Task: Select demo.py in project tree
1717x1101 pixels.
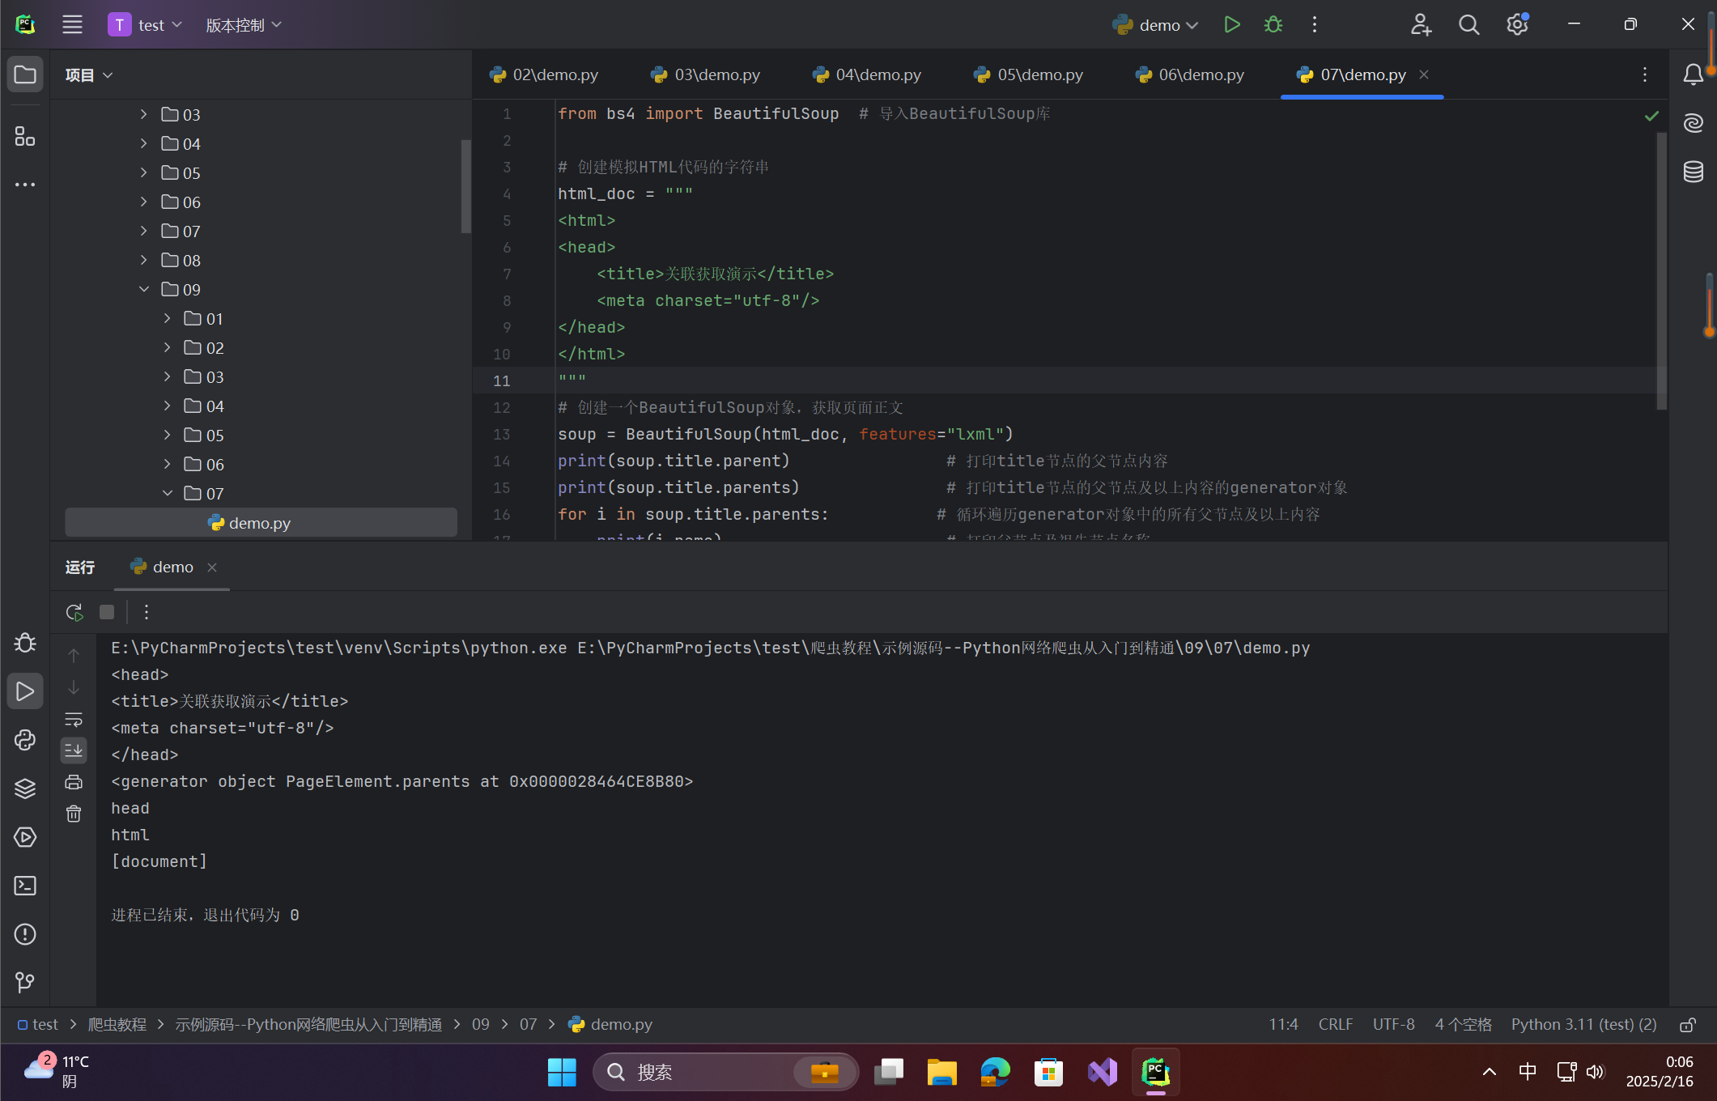Action: coord(261,523)
